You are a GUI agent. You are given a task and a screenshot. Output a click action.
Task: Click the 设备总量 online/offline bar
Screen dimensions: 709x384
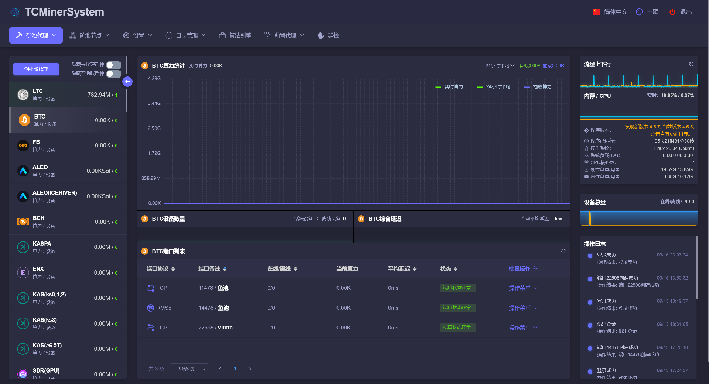[x=638, y=218]
